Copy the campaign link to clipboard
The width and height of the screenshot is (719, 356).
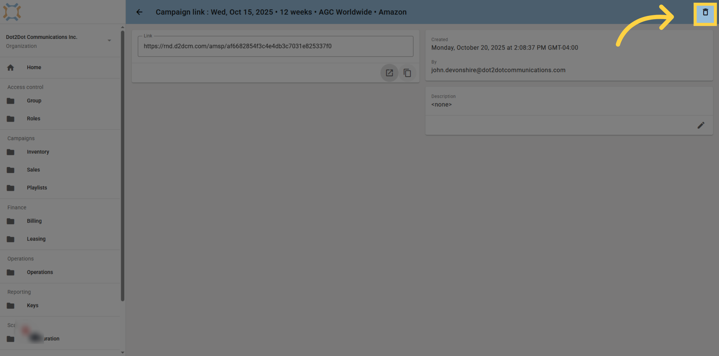click(407, 73)
